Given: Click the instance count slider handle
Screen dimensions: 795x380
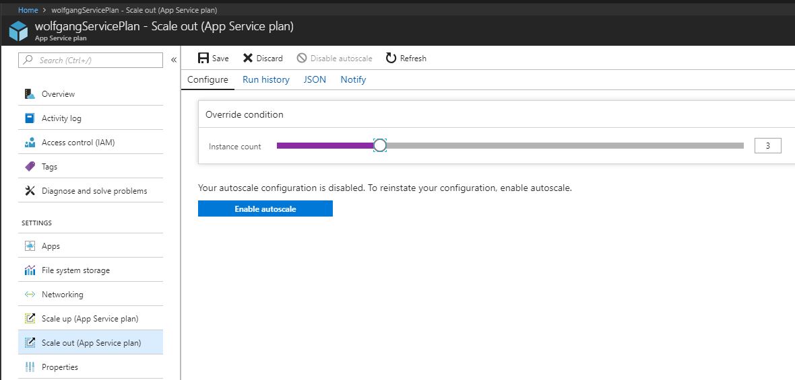Looking at the screenshot, I should 380,146.
